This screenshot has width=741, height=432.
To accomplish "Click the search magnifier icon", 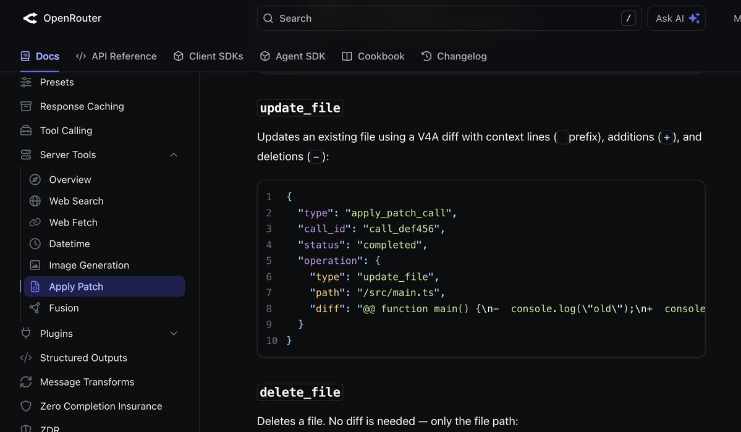I will [x=268, y=19].
